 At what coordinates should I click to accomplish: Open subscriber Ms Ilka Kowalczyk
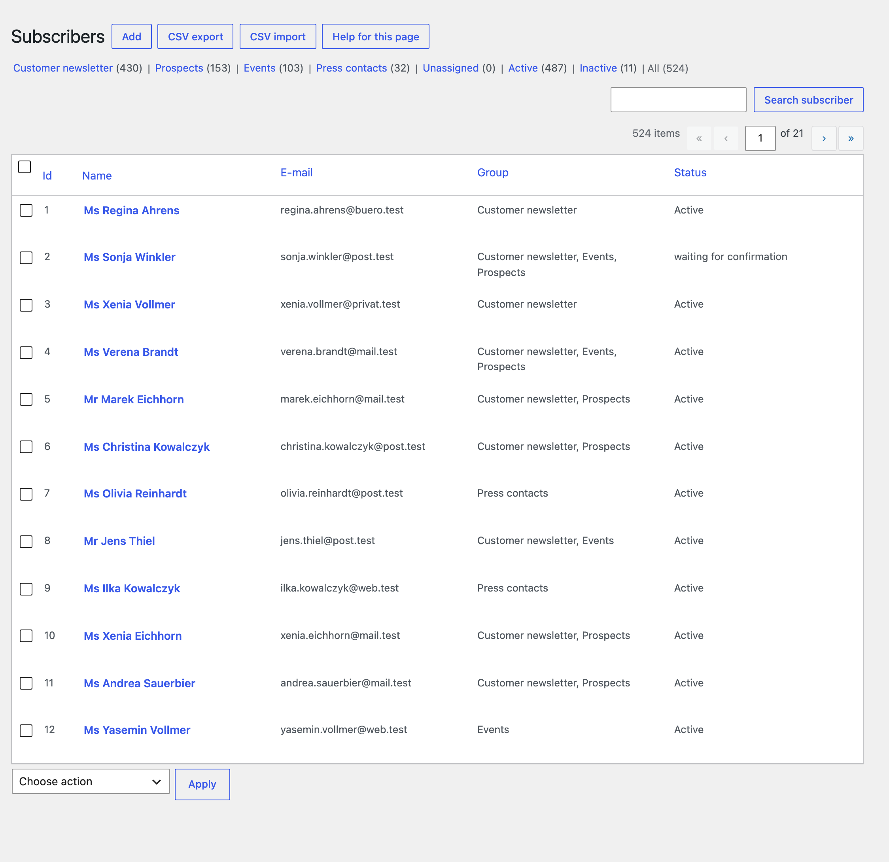pyautogui.click(x=132, y=589)
